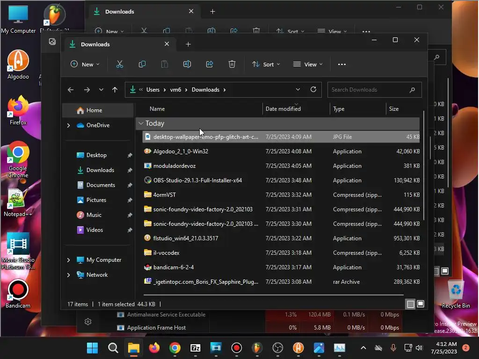Go back with the left arrow
The image size is (479, 359).
point(71,90)
